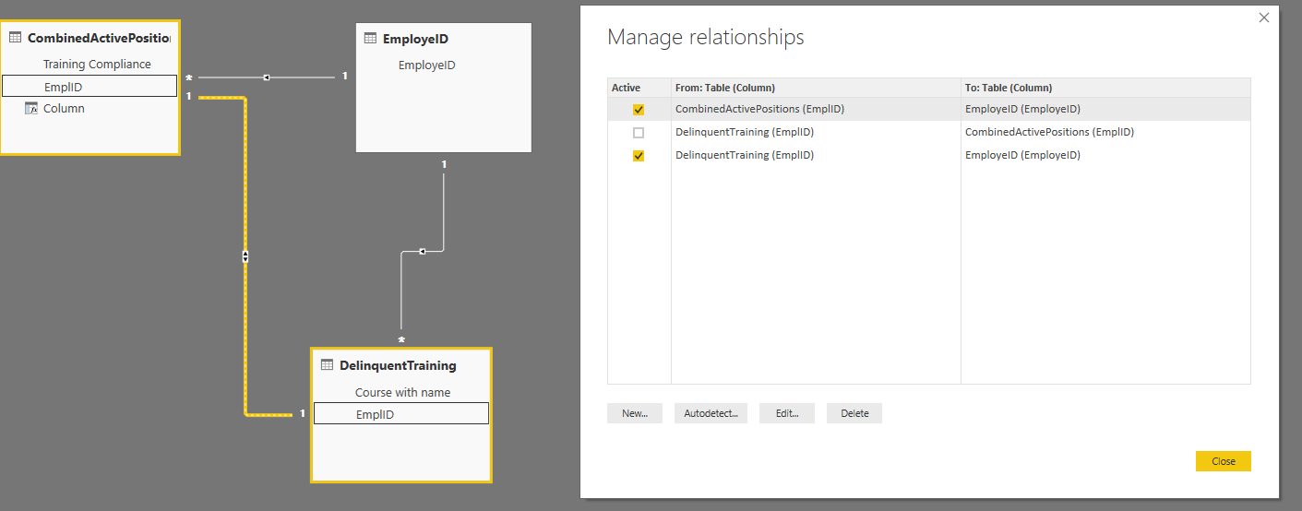This screenshot has height=511, width=1302.
Task: Click the CombinedActivePositions table icon
Action: click(x=15, y=38)
